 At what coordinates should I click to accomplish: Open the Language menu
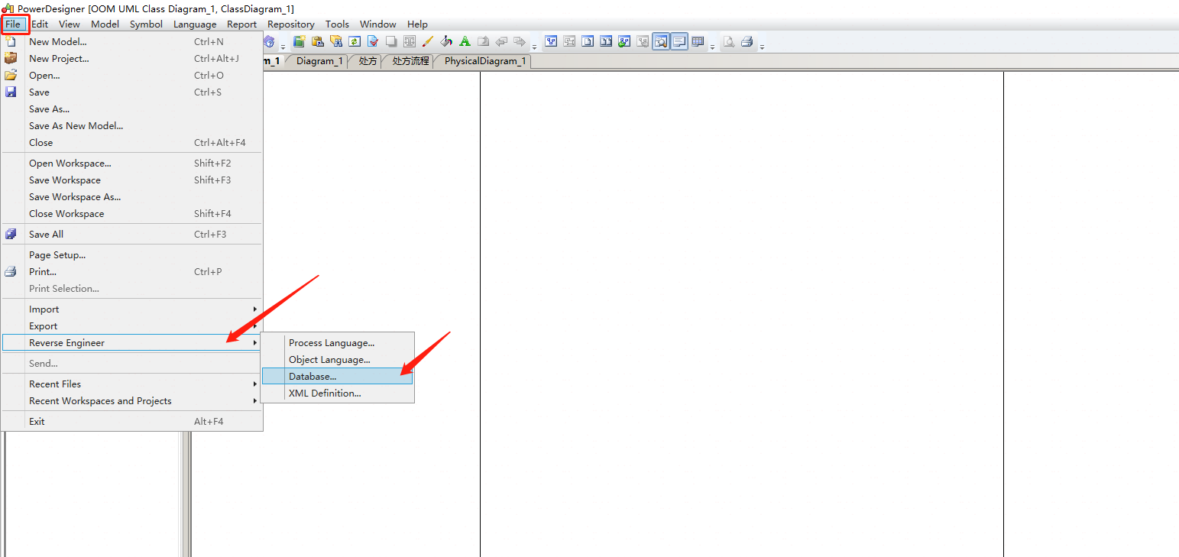pos(195,24)
